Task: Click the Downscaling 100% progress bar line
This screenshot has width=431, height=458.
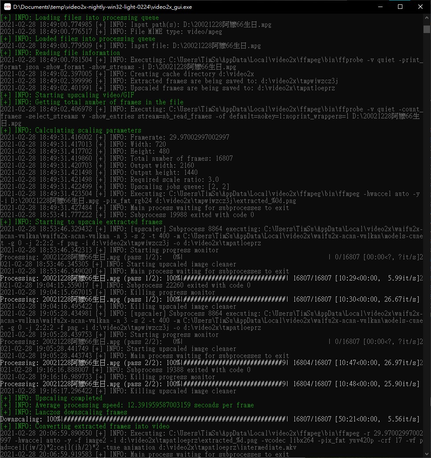Action: [210, 419]
